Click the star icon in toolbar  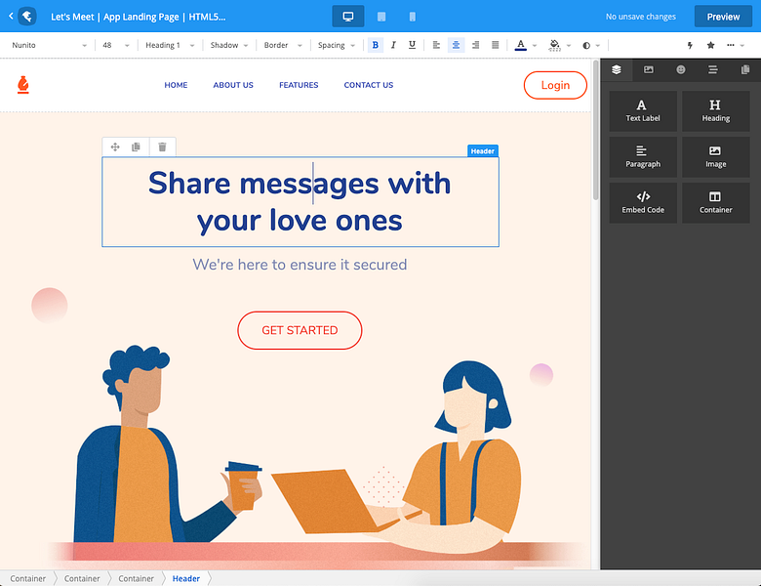point(710,45)
